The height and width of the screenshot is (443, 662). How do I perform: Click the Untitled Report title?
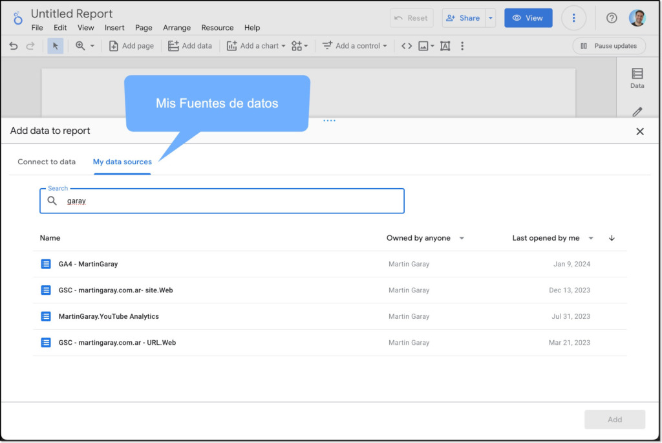pos(72,14)
